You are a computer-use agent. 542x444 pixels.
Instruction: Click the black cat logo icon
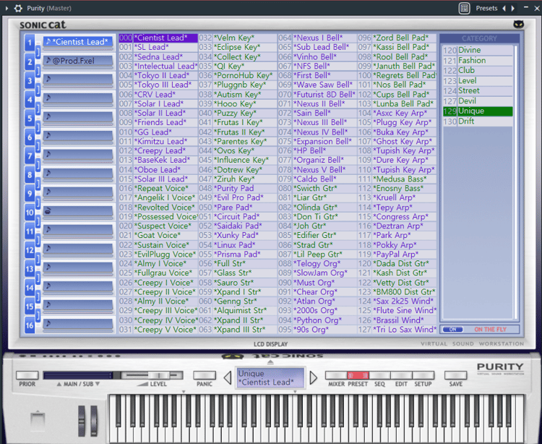518,24
